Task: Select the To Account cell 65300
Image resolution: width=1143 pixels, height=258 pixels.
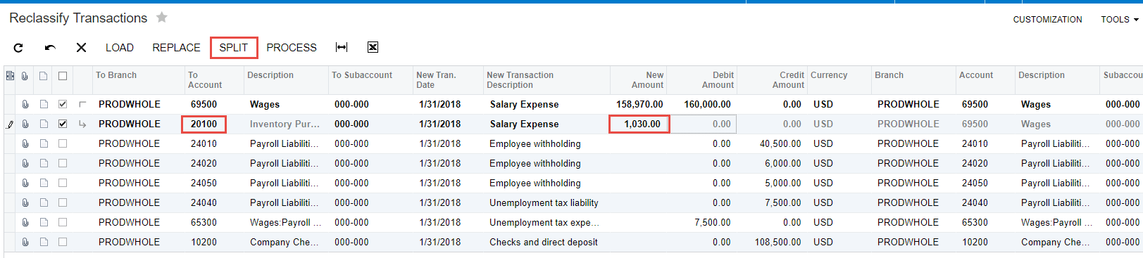Action: click(214, 222)
